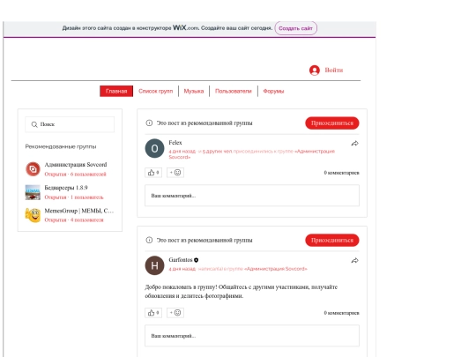Click the info icon in the Garfontos post header
This screenshot has height=357, width=476.
pyautogui.click(x=149, y=240)
